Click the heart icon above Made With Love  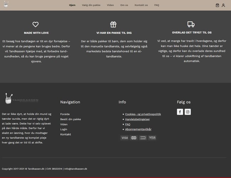[36, 25]
